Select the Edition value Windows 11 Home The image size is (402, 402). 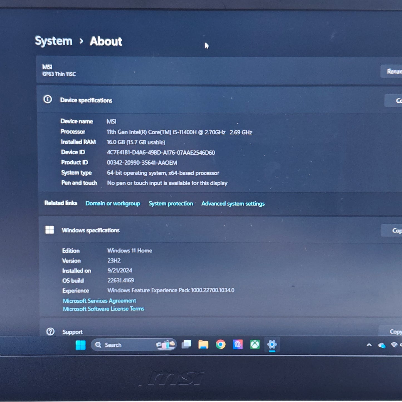click(x=130, y=250)
